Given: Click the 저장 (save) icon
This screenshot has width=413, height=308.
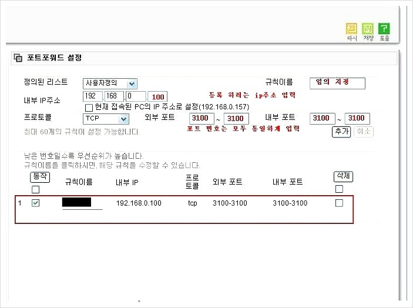Looking at the screenshot, I should point(368,29).
